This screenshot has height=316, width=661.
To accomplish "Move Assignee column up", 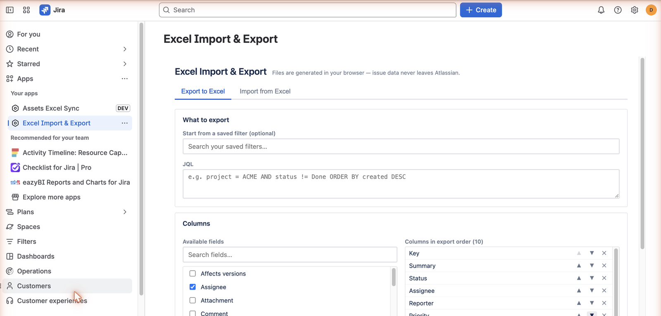I will (x=579, y=290).
